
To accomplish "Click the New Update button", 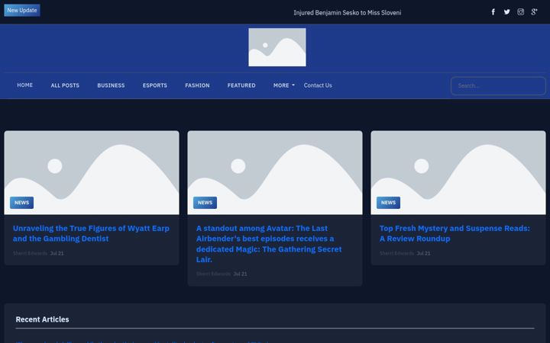I will 22,10.
